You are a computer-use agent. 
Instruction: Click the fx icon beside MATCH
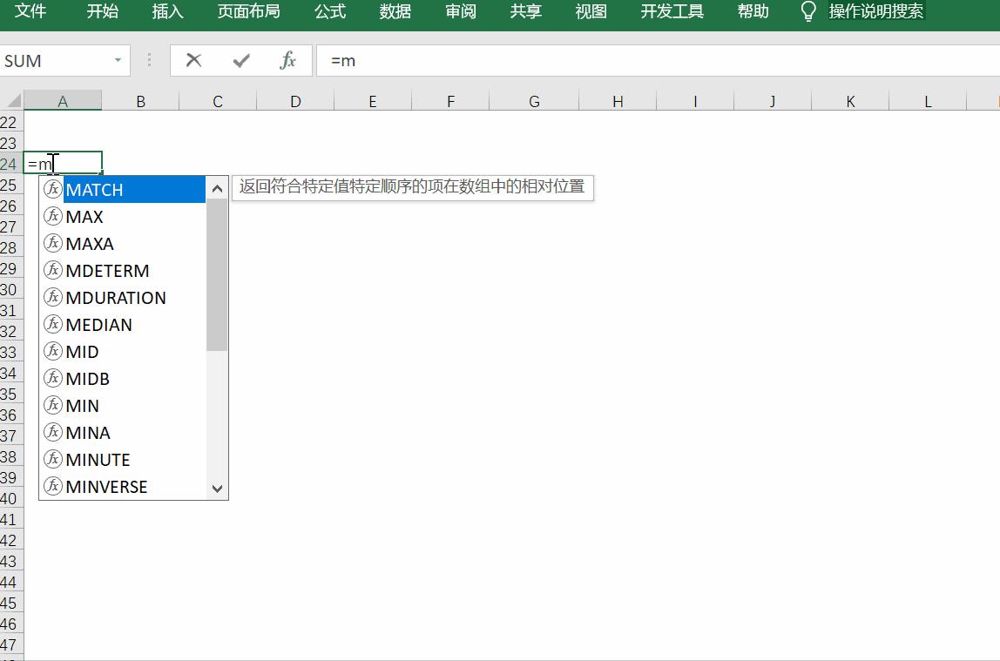[x=53, y=189]
